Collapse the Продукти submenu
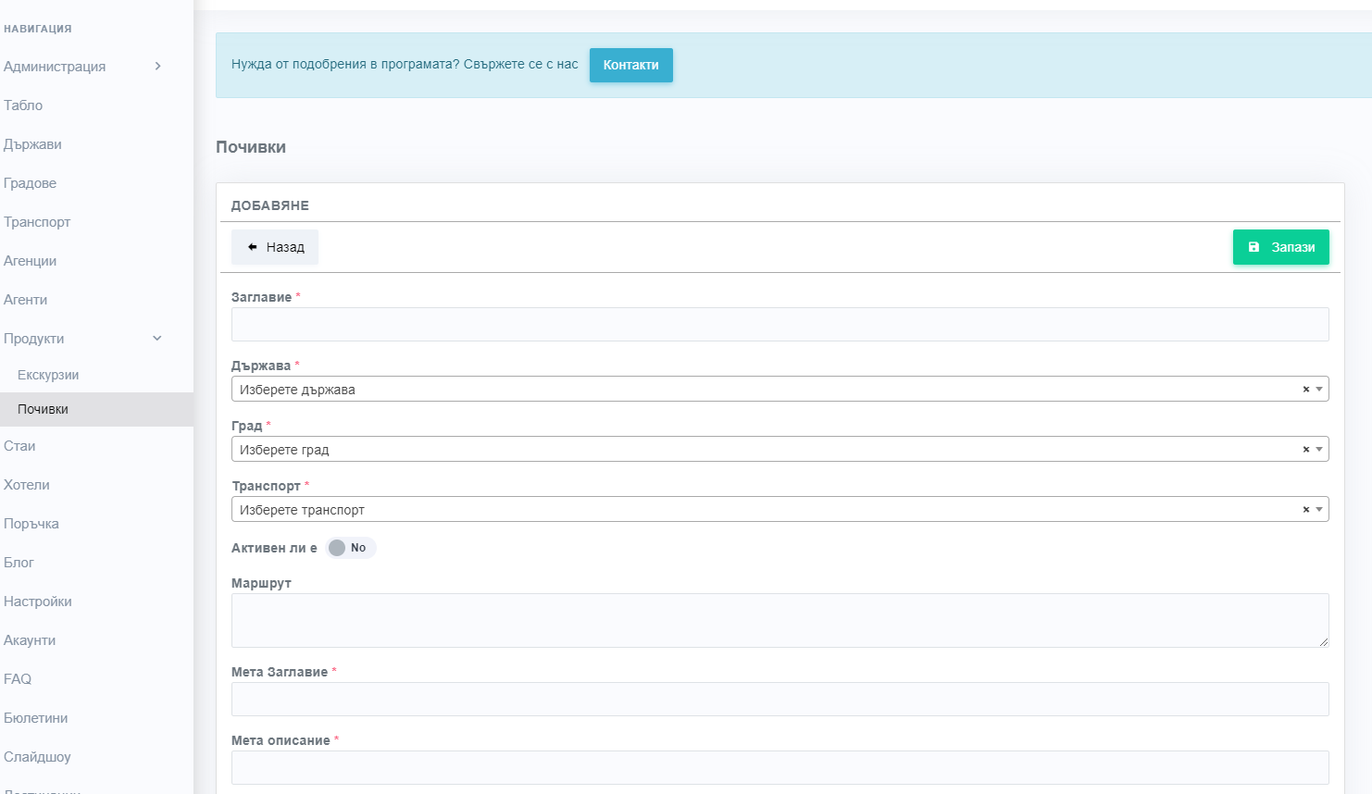 click(157, 339)
